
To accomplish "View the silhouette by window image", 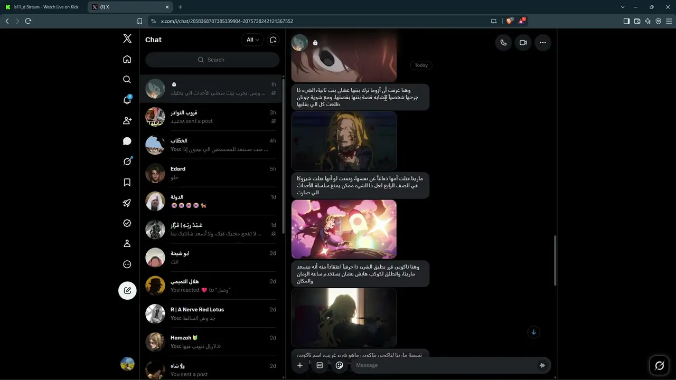I will click(x=344, y=317).
